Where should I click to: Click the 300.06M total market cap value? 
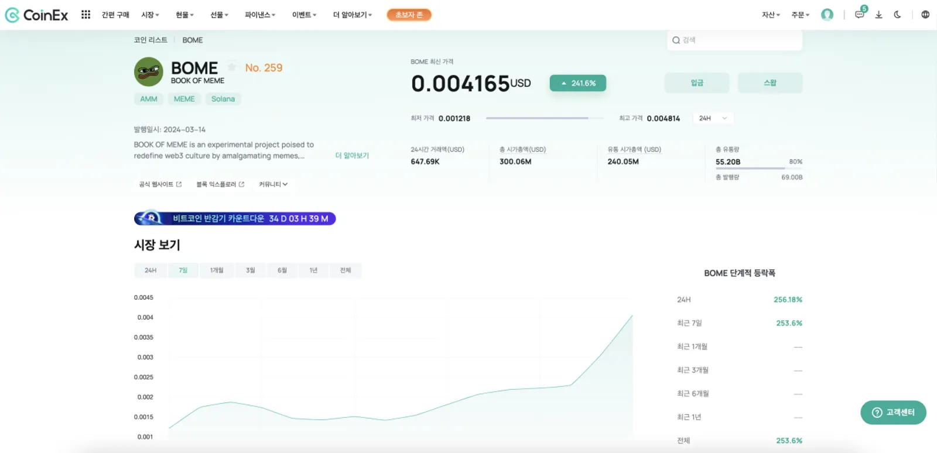(x=515, y=162)
